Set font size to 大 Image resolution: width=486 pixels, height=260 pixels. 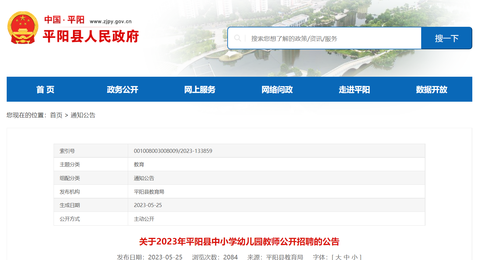coord(338,257)
